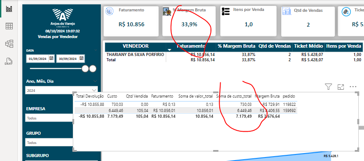The image size is (364, 161).
Task: Sort detail table by pedido header
Action: [289, 96]
